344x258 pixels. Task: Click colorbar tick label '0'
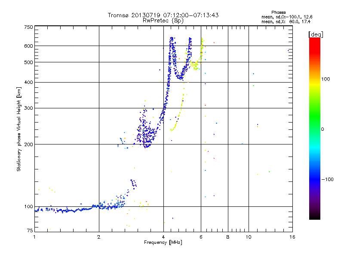click(322, 129)
